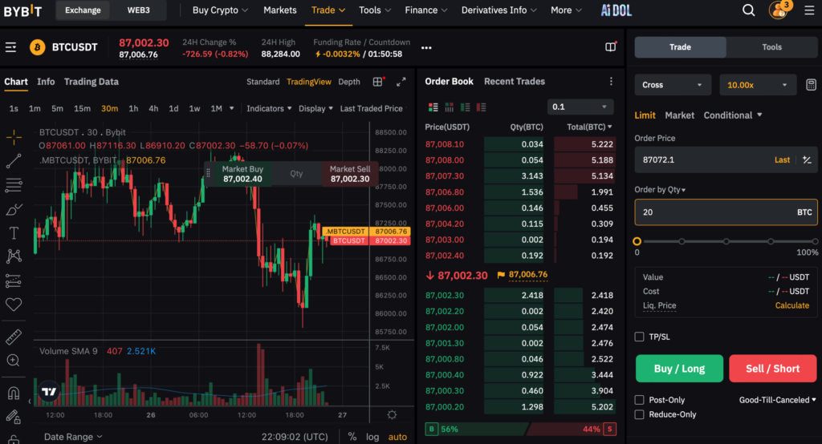Switch to Exchange mode

coord(83,10)
